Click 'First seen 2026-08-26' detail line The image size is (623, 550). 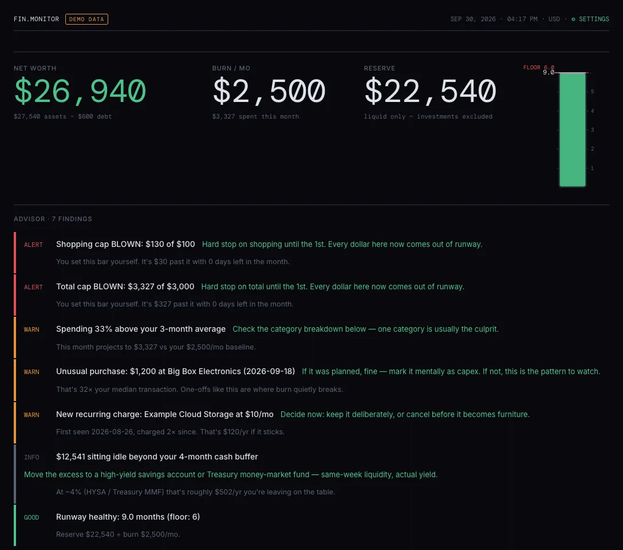point(171,432)
